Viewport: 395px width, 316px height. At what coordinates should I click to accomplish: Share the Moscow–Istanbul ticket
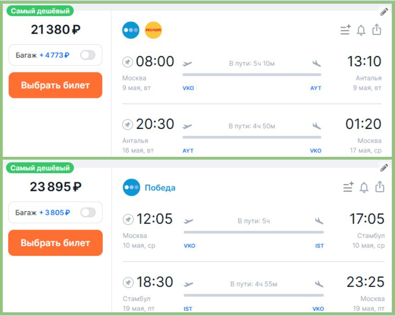[x=379, y=187]
